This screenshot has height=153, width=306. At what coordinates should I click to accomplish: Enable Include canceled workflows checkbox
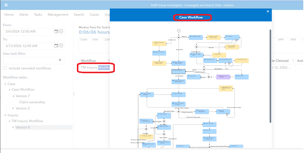5,68
